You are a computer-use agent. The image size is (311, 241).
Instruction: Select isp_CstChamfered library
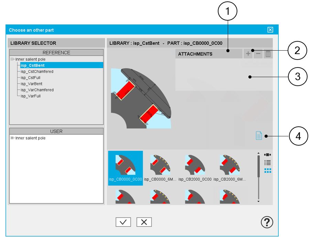(37, 72)
